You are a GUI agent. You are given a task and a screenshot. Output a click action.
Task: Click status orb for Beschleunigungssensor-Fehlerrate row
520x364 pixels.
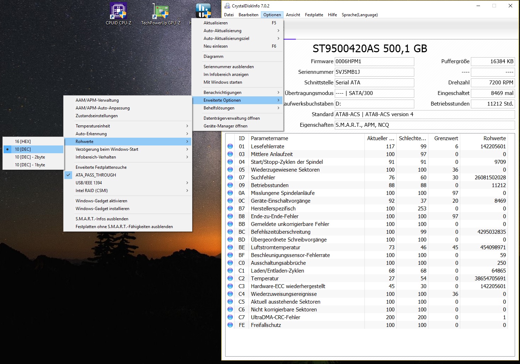pos(230,255)
